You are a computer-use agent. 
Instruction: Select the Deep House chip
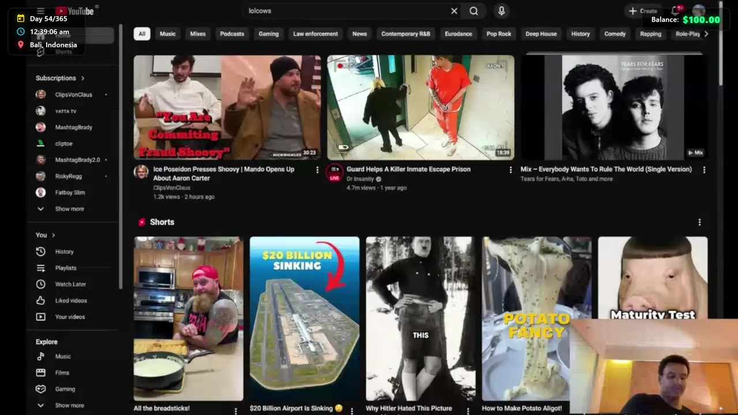click(541, 34)
